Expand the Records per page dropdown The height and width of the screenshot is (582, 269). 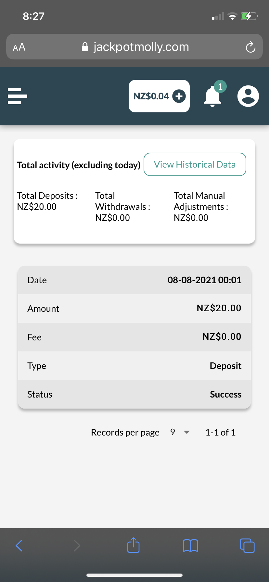click(x=180, y=432)
